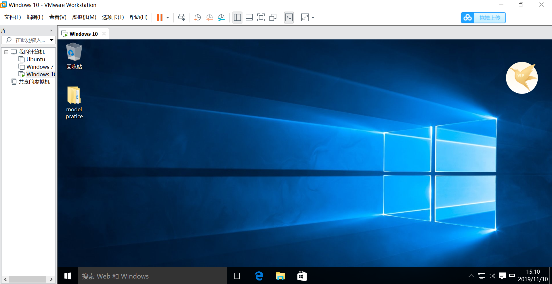Viewport: 552px width, 284px height.
Task: Toggle the library panel visibility
Action: point(237,17)
